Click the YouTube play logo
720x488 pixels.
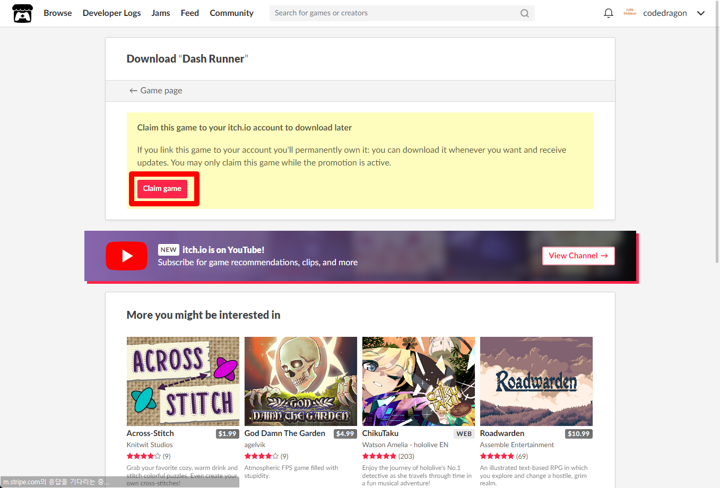[126, 256]
